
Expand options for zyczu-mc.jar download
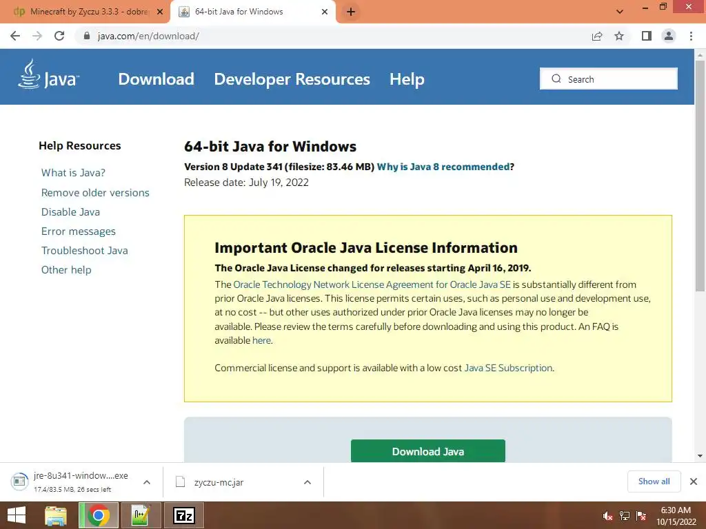click(307, 482)
